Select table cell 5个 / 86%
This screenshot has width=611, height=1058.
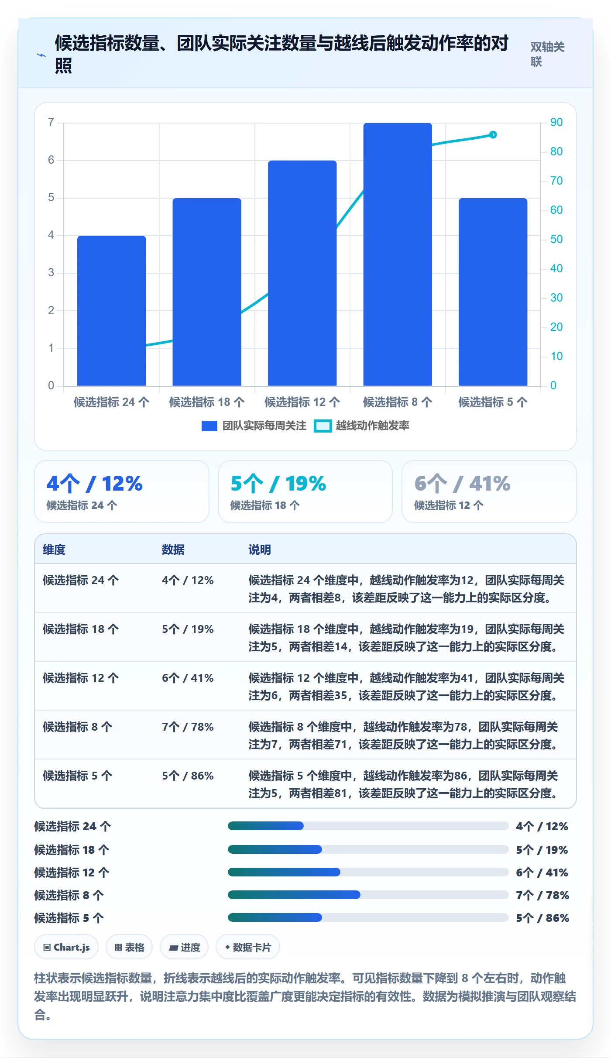click(188, 776)
